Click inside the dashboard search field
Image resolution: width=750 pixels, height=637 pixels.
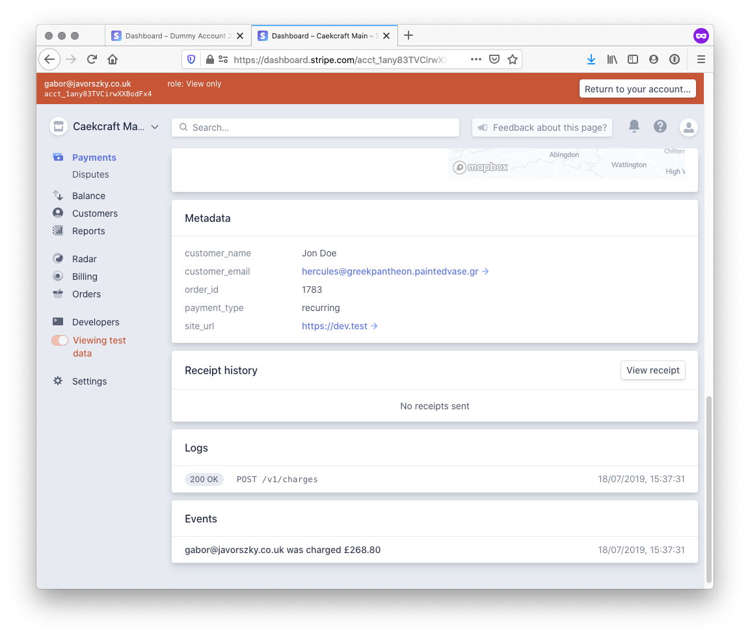[315, 127]
